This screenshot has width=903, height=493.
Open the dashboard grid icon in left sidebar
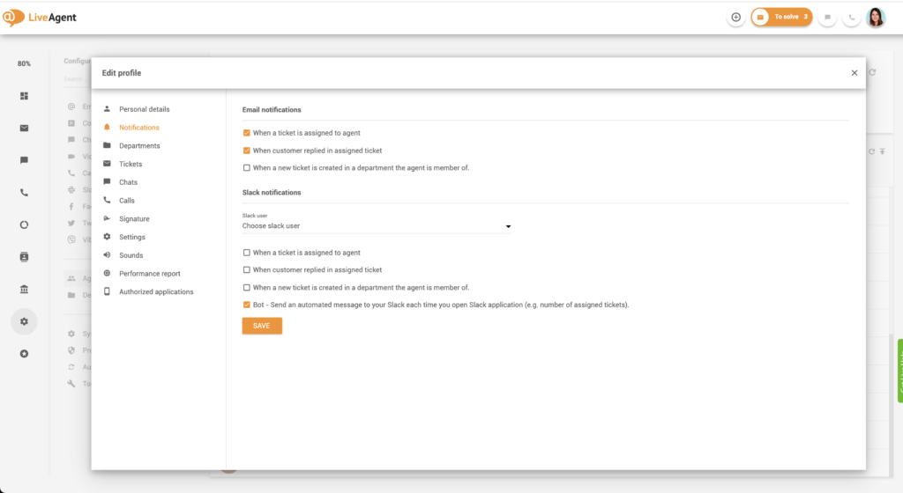(24, 96)
